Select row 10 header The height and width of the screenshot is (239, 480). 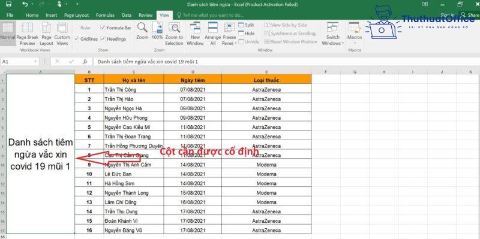pyautogui.click(x=3, y=165)
